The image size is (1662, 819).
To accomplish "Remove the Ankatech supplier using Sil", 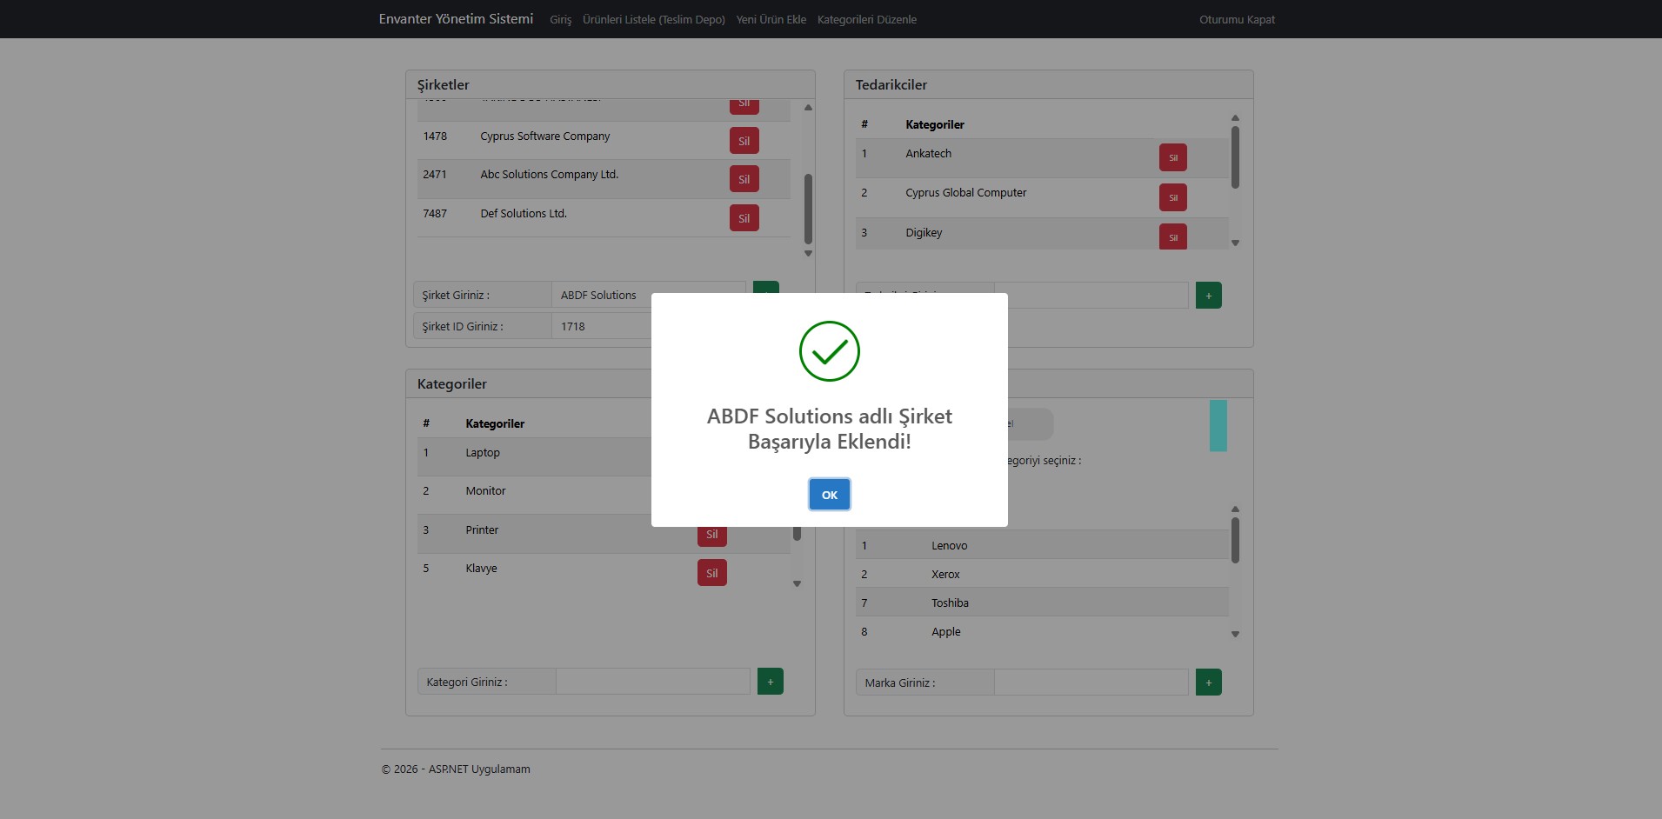I will 1172,157.
